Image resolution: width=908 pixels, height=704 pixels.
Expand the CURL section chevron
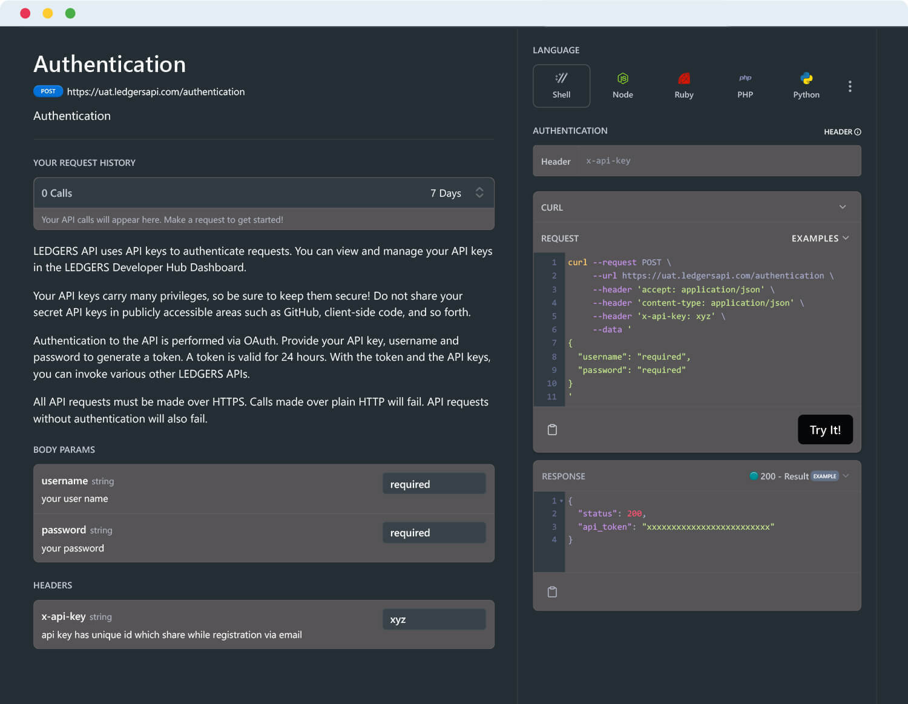click(x=843, y=207)
